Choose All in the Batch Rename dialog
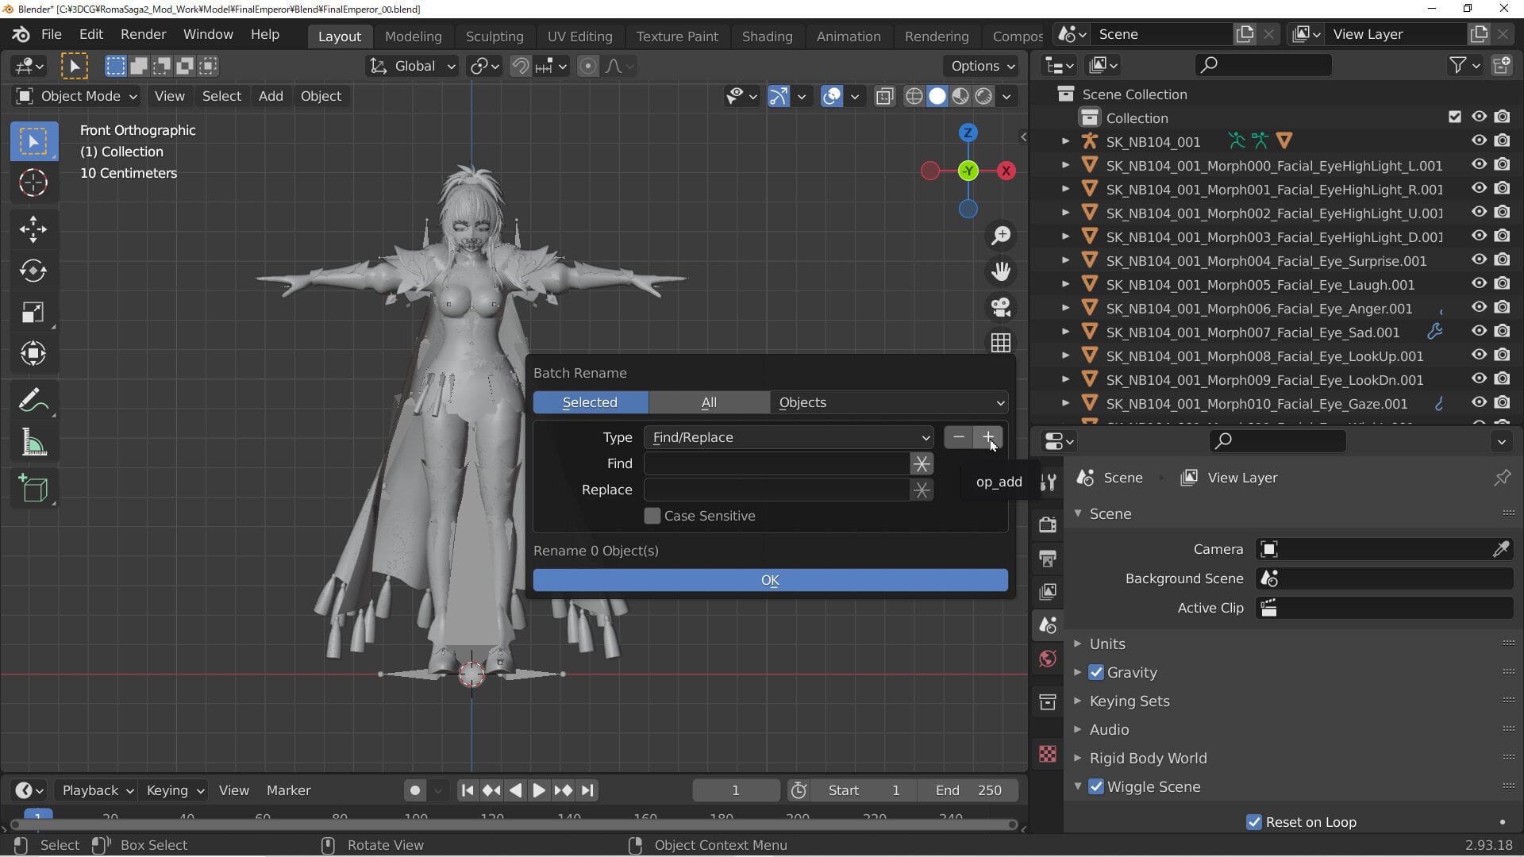Screen dimensions: 1524x857 pyautogui.click(x=709, y=402)
